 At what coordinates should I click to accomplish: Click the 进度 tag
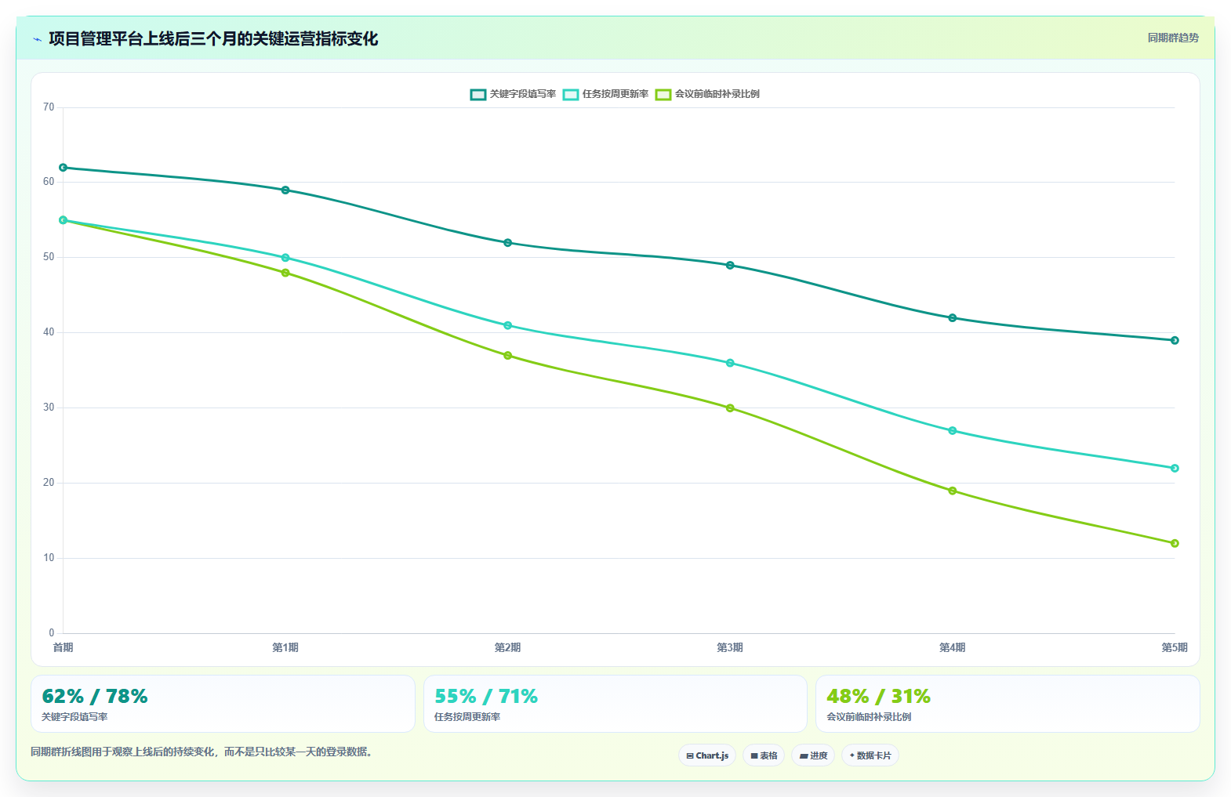(813, 755)
